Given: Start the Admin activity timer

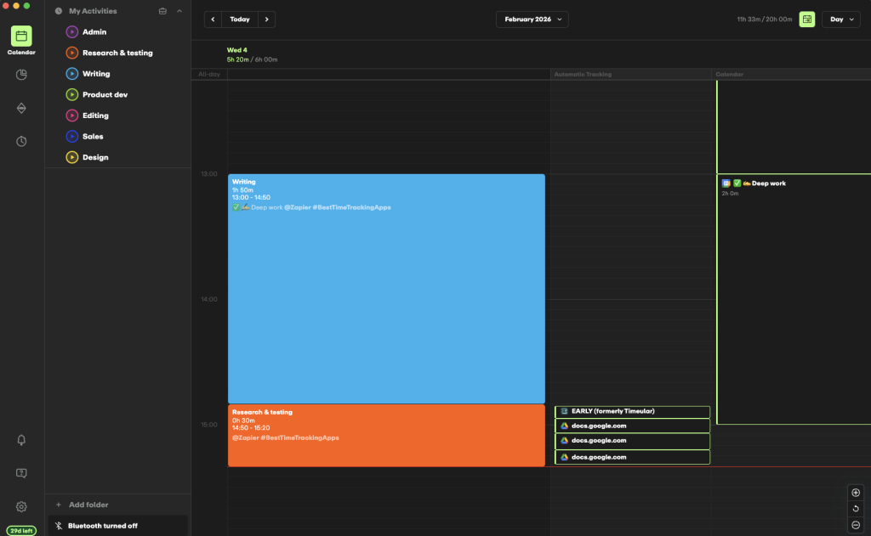Looking at the screenshot, I should pyautogui.click(x=72, y=32).
